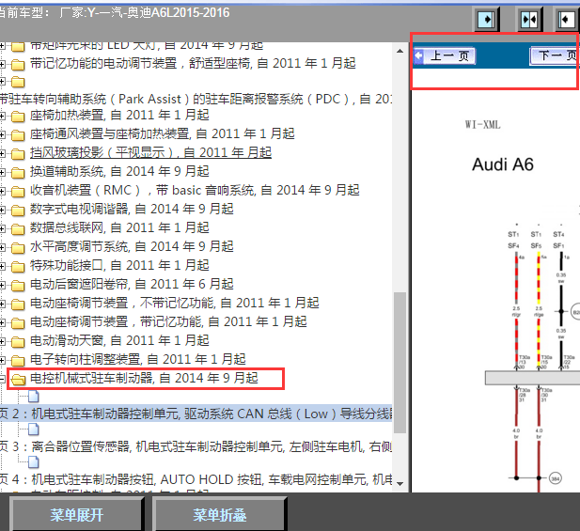580x531 pixels.
Task: Click the 数据总线联网 folder icon
Action: [x=18, y=229]
